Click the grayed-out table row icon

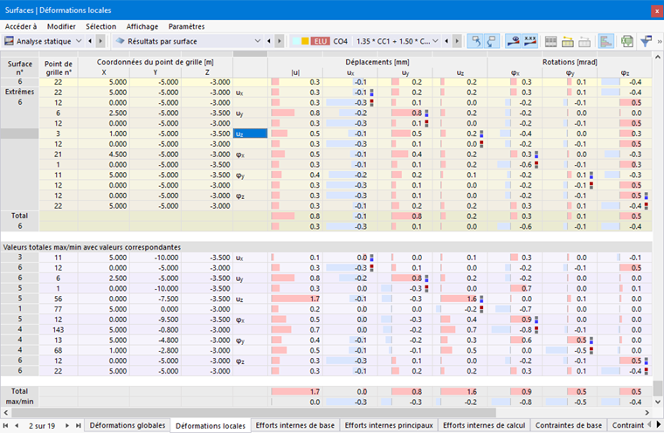[584, 42]
